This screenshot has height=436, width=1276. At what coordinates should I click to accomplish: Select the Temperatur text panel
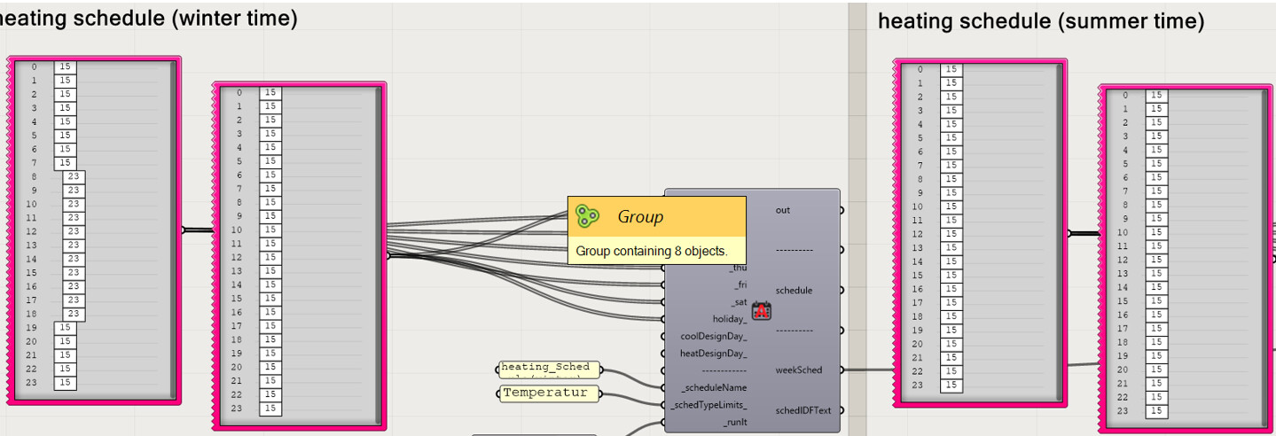click(545, 393)
